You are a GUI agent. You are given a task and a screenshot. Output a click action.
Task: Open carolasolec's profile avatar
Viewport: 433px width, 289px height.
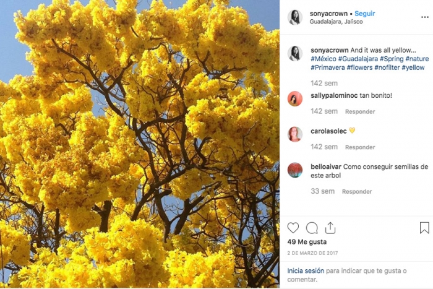tap(295, 134)
